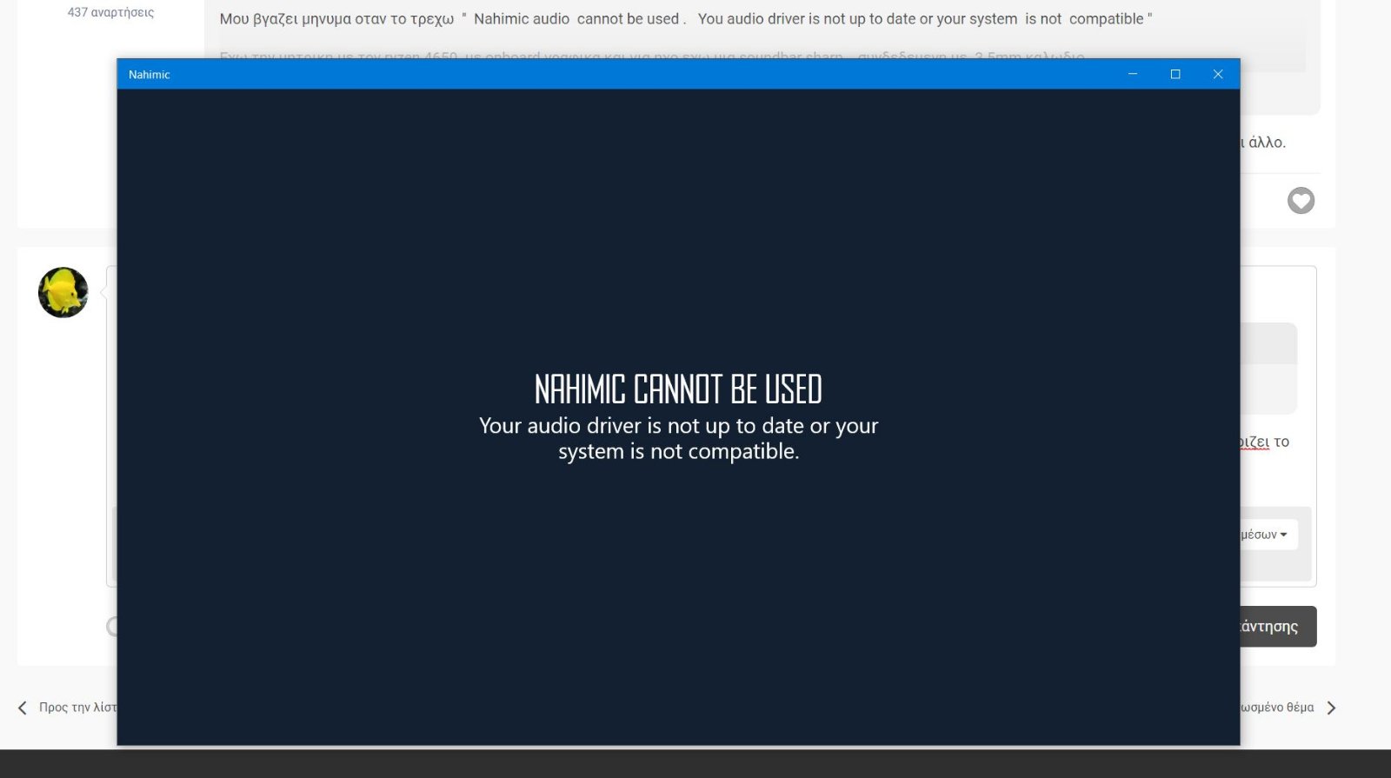Viewport: 1391px width, 778px height.
Task: Minimize the Nahimic window
Action: 1133,75
